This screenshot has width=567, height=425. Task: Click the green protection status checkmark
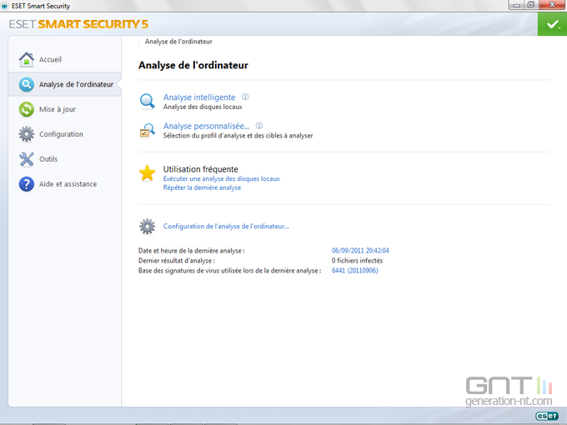click(552, 24)
